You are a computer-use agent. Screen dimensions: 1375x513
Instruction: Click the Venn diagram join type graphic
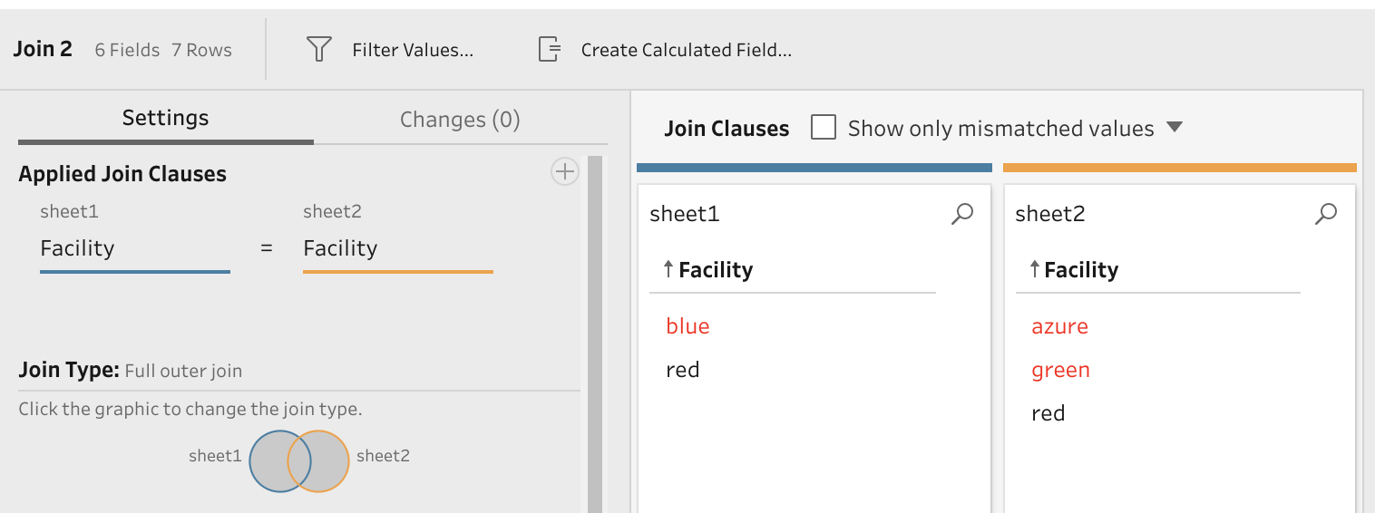pos(299,460)
